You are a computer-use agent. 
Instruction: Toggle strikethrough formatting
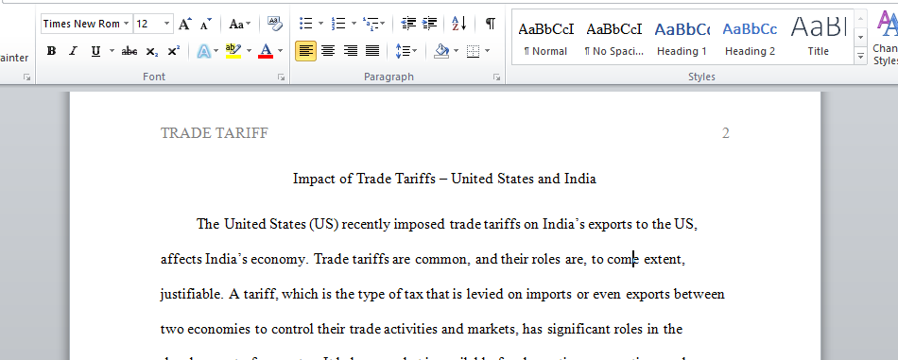click(130, 51)
